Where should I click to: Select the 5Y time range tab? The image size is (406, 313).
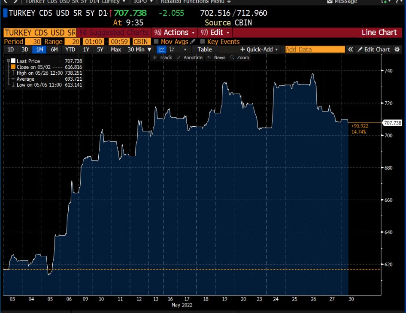[x=100, y=49]
